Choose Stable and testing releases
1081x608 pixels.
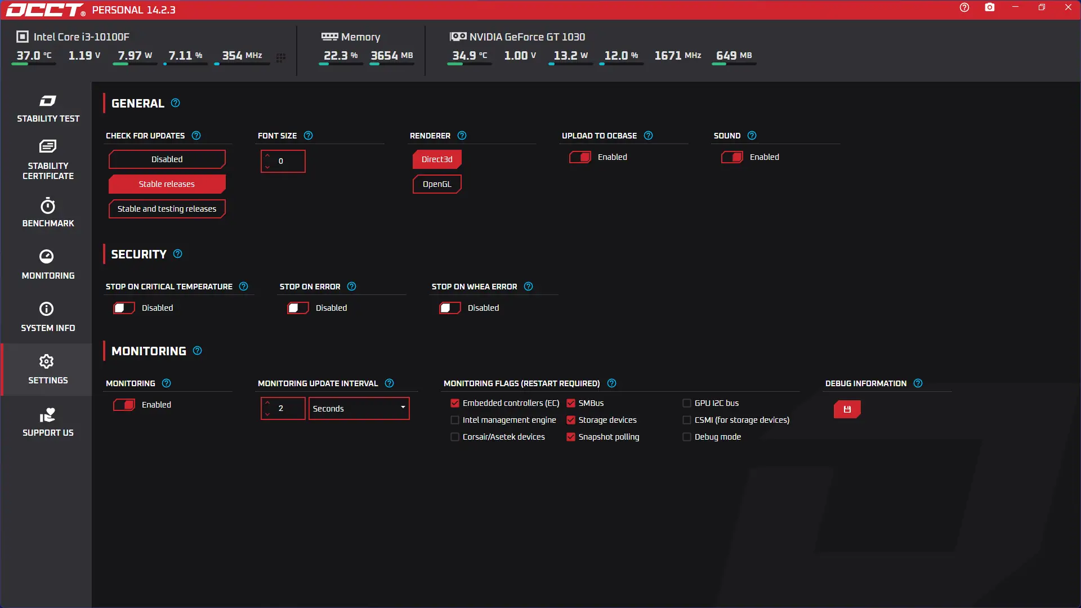pyautogui.click(x=167, y=209)
